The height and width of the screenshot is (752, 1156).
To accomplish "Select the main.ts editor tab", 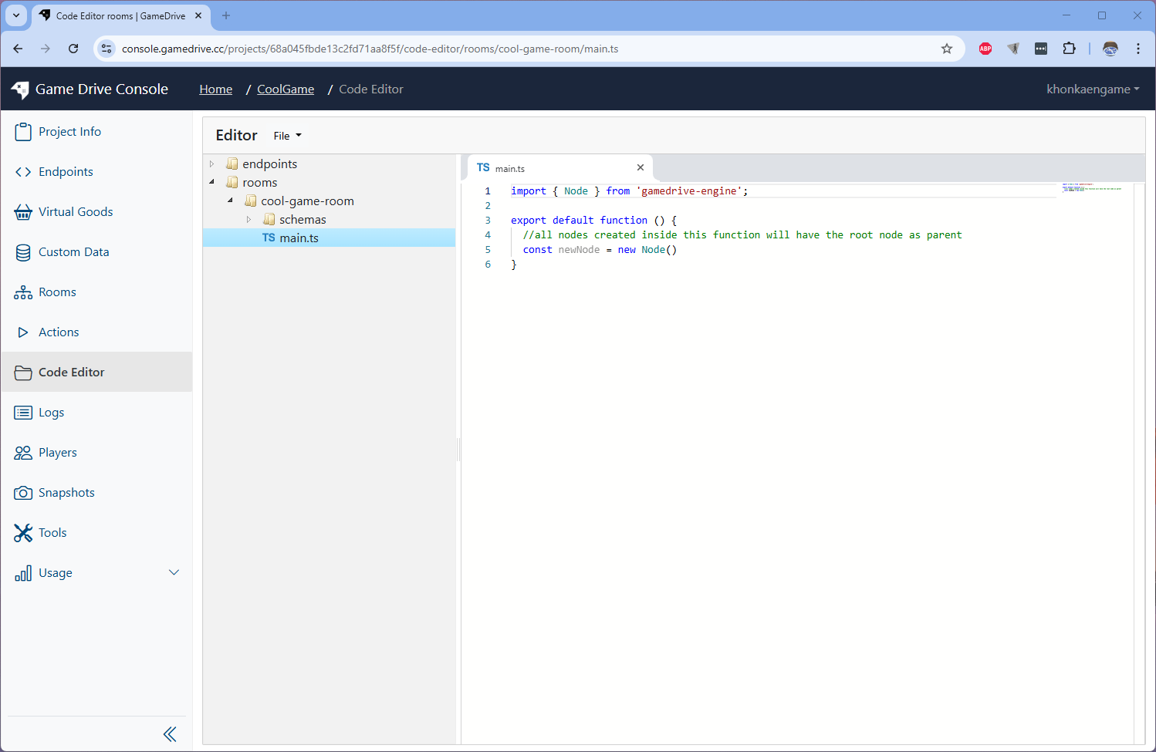I will click(x=509, y=167).
